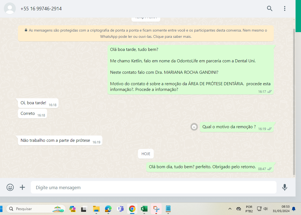Open the search in conversation magnifier
The height and width of the screenshot is (215, 301).
coord(269,8)
